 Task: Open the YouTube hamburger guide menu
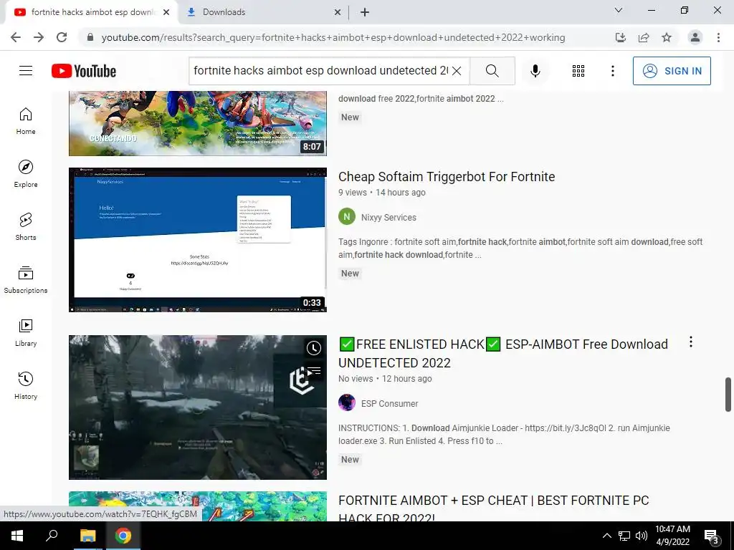(26, 71)
